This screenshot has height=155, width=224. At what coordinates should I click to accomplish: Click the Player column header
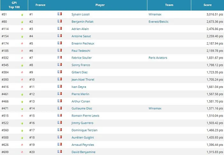tap(100, 5)
